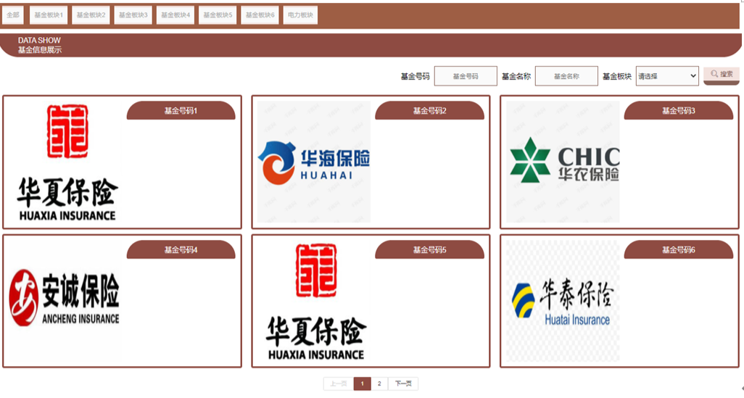
Task: Select the 电力板块 tab
Action: pyautogui.click(x=300, y=15)
